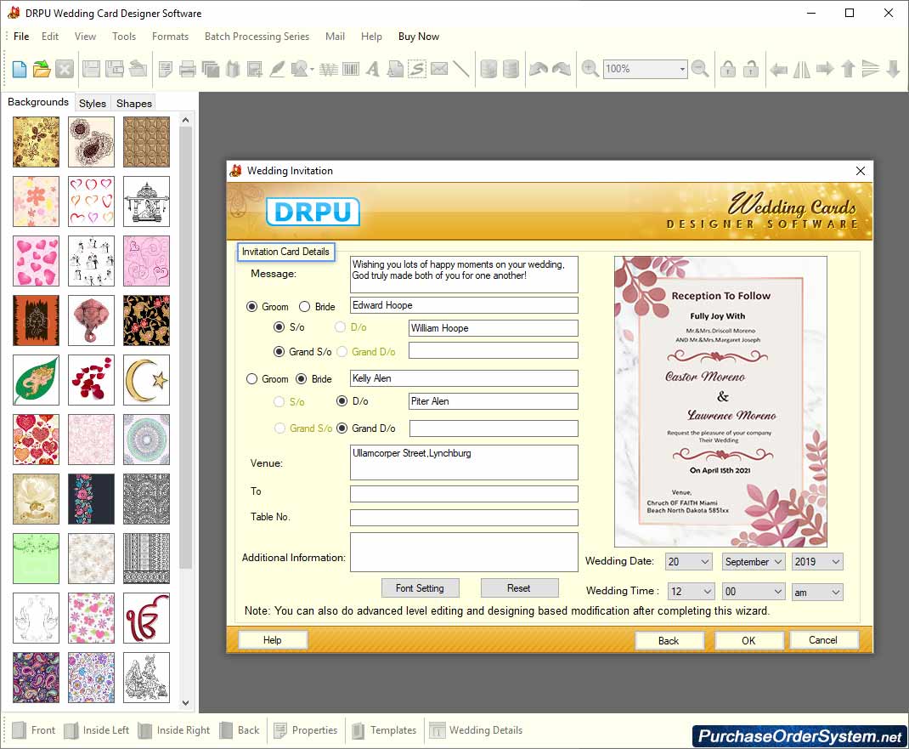The width and height of the screenshot is (909, 749).
Task: Click the up arrow align icon
Action: pyautogui.click(x=848, y=69)
